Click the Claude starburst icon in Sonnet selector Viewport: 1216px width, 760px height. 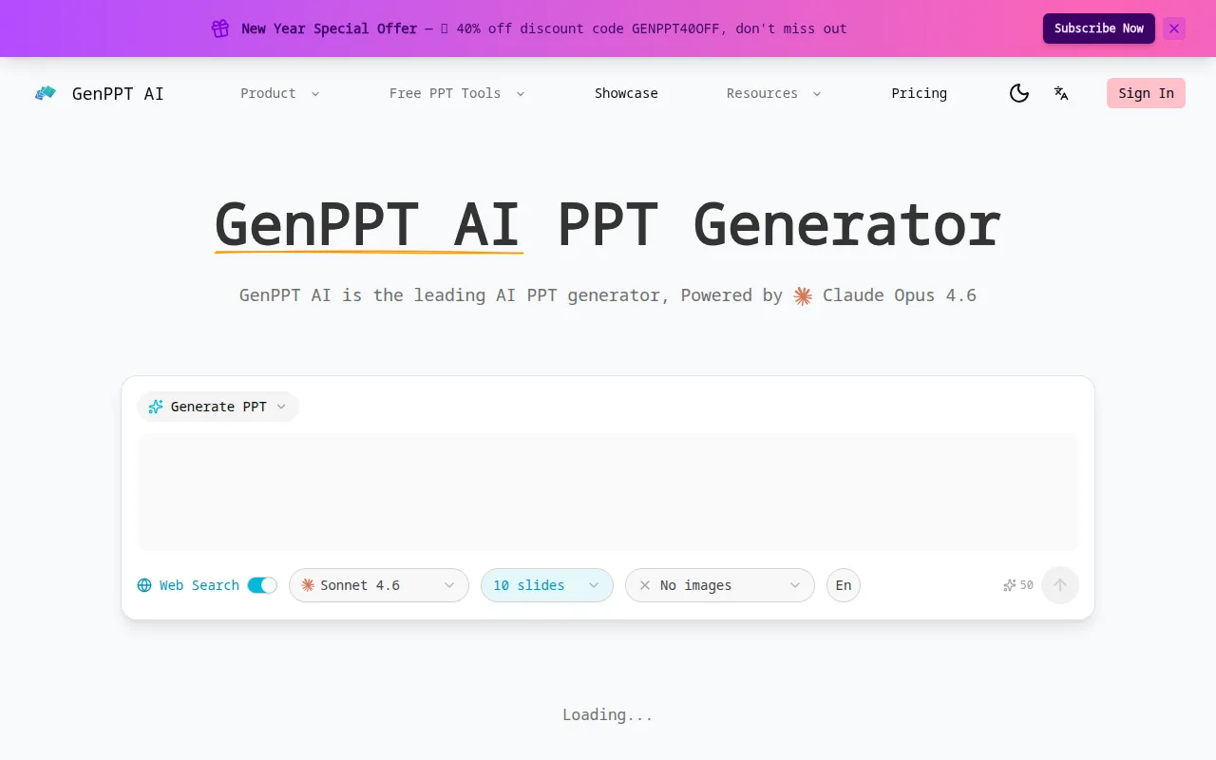pos(307,585)
